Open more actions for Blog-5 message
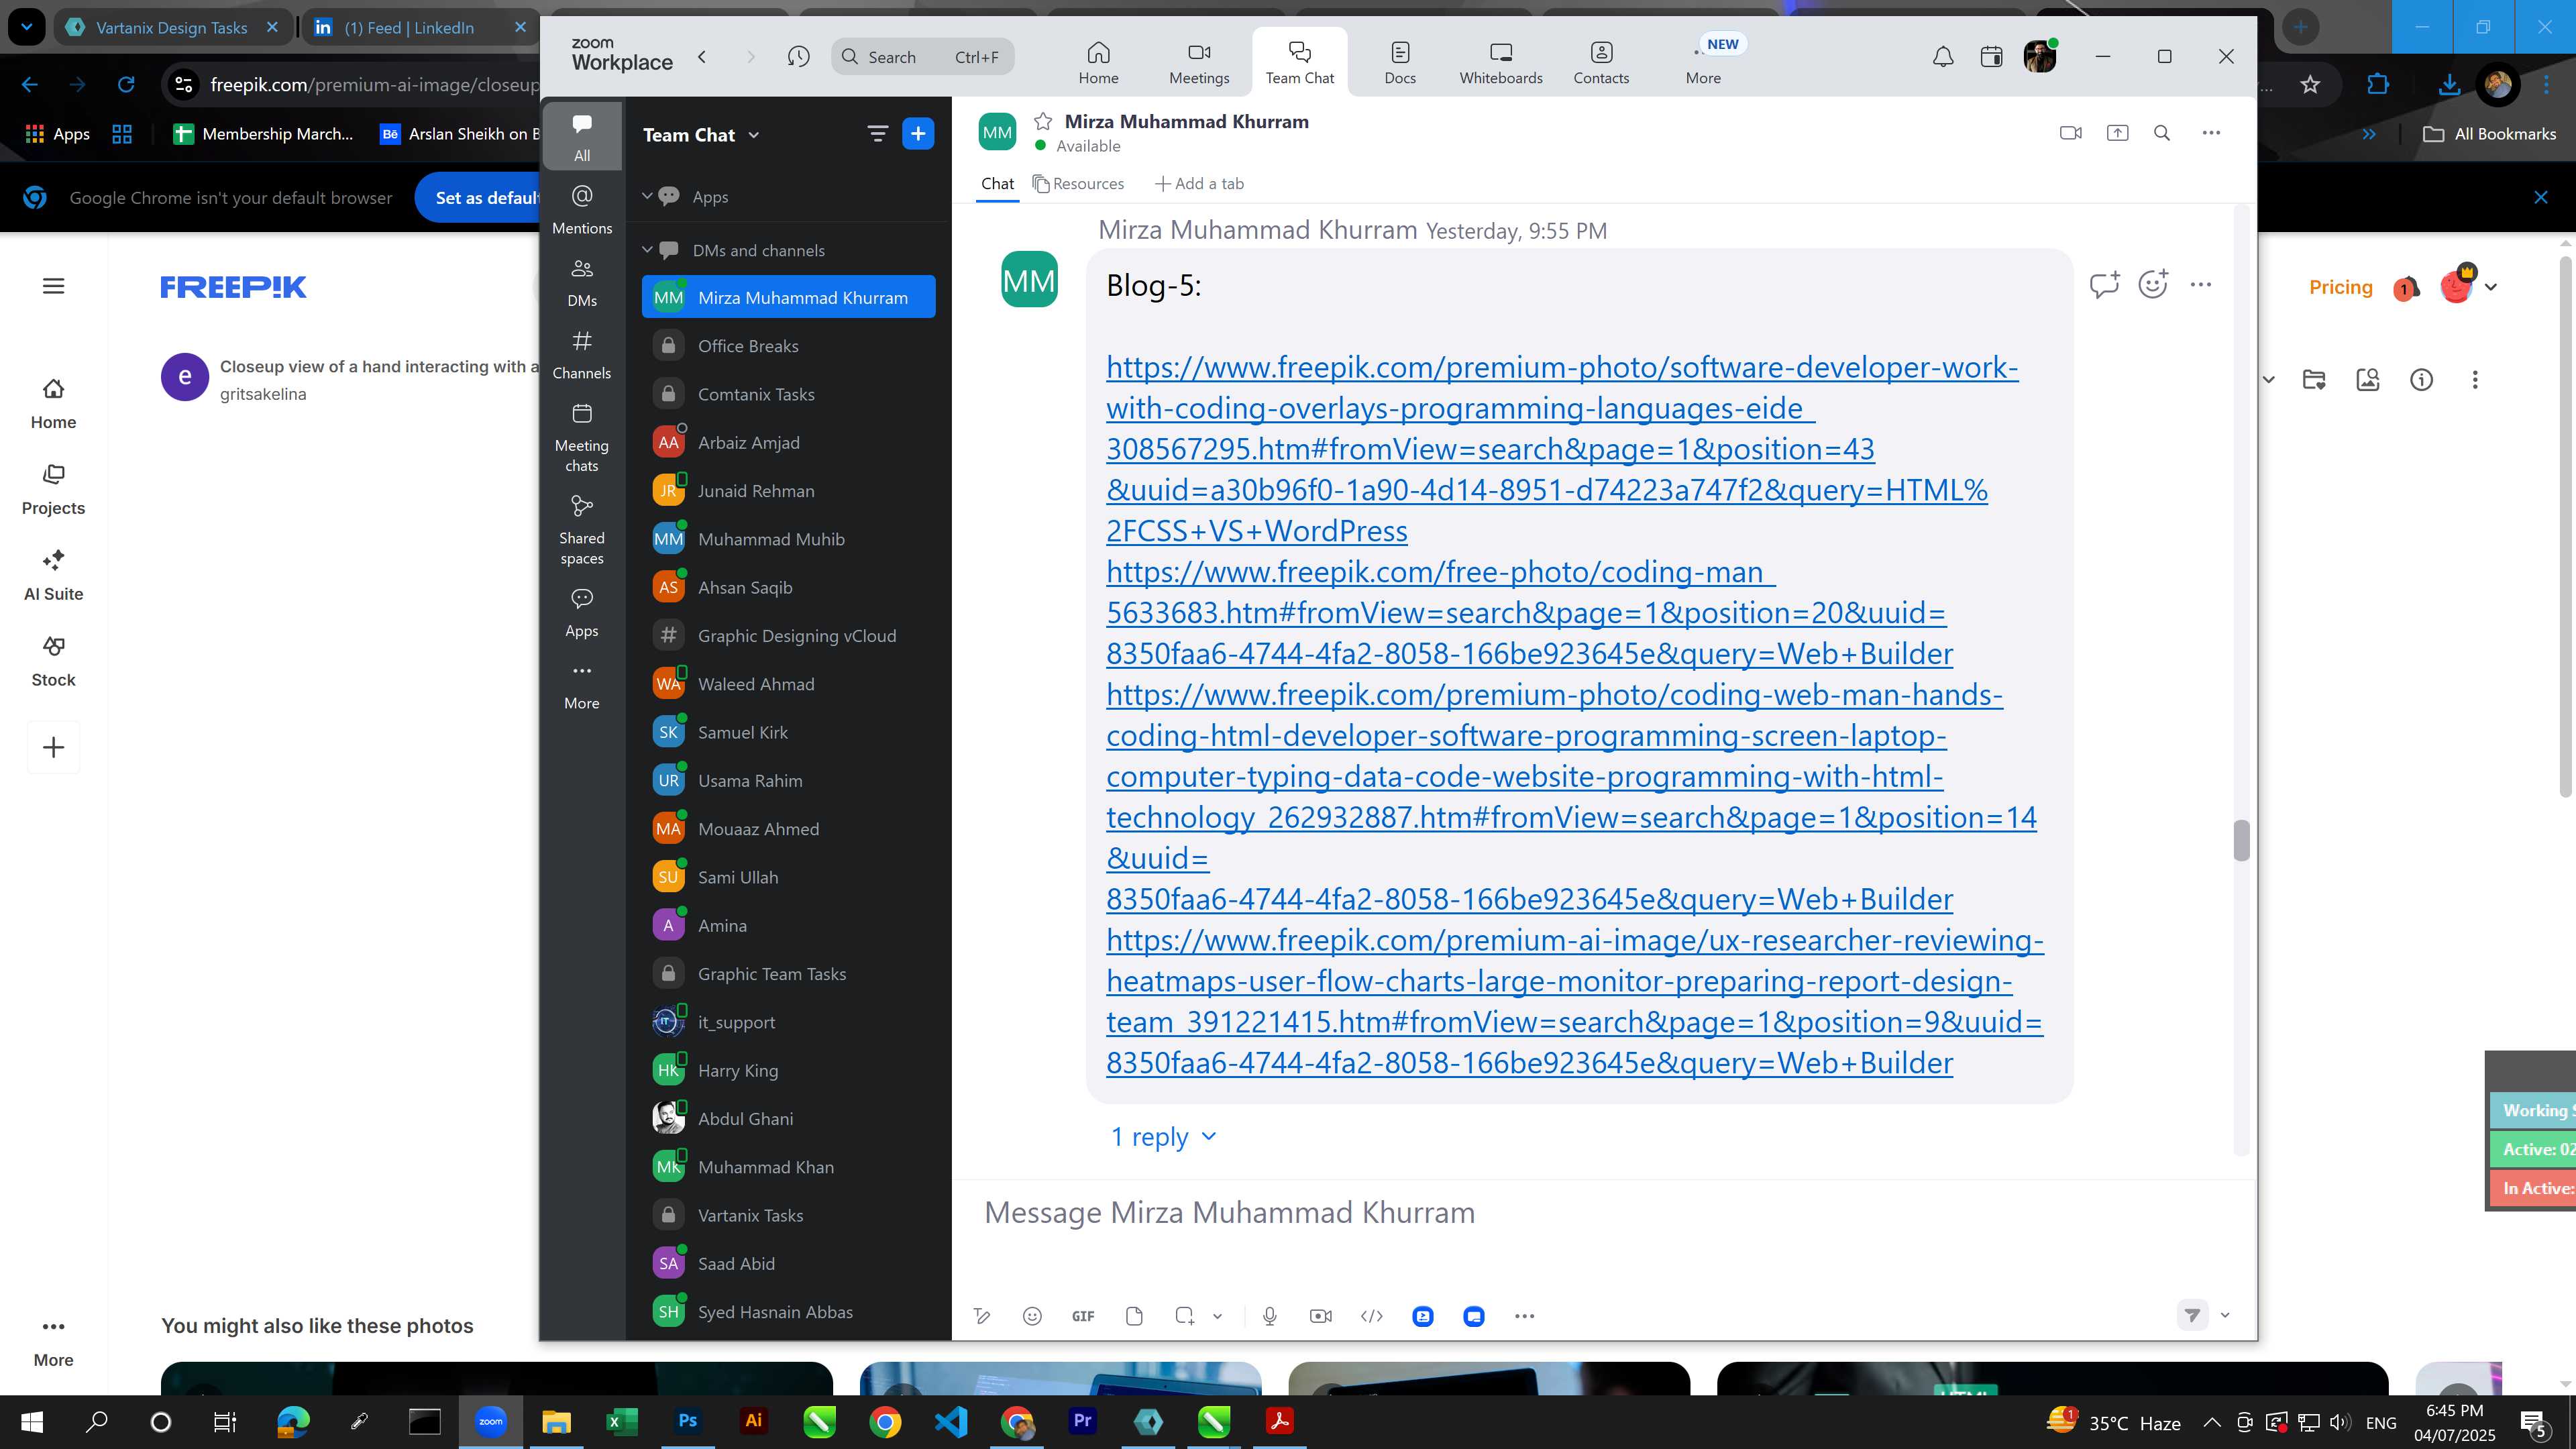The height and width of the screenshot is (1449, 2576). coord(2201,285)
